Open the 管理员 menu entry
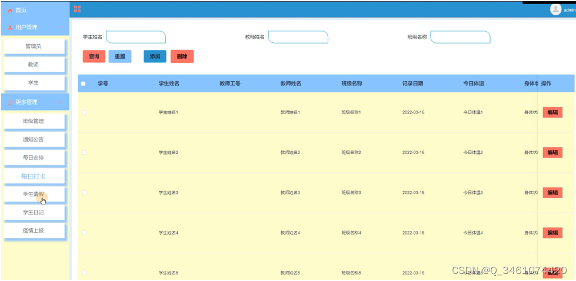 (x=34, y=46)
